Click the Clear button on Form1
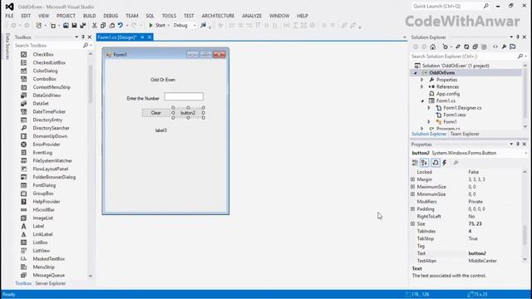This screenshot has width=532, height=299. click(155, 113)
